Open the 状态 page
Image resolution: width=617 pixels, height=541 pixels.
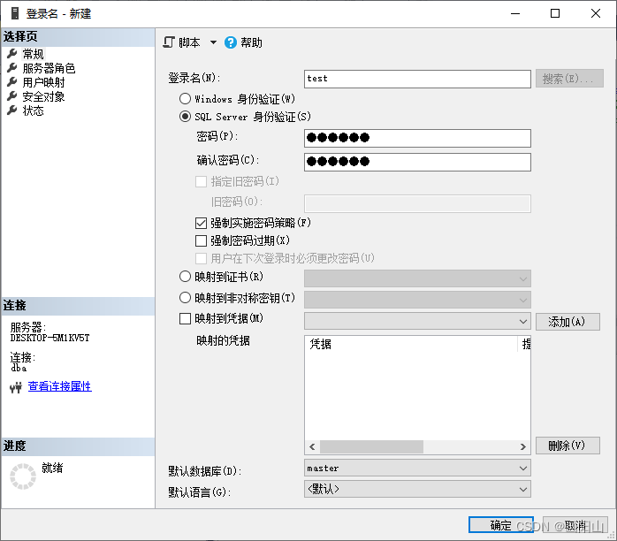point(33,110)
